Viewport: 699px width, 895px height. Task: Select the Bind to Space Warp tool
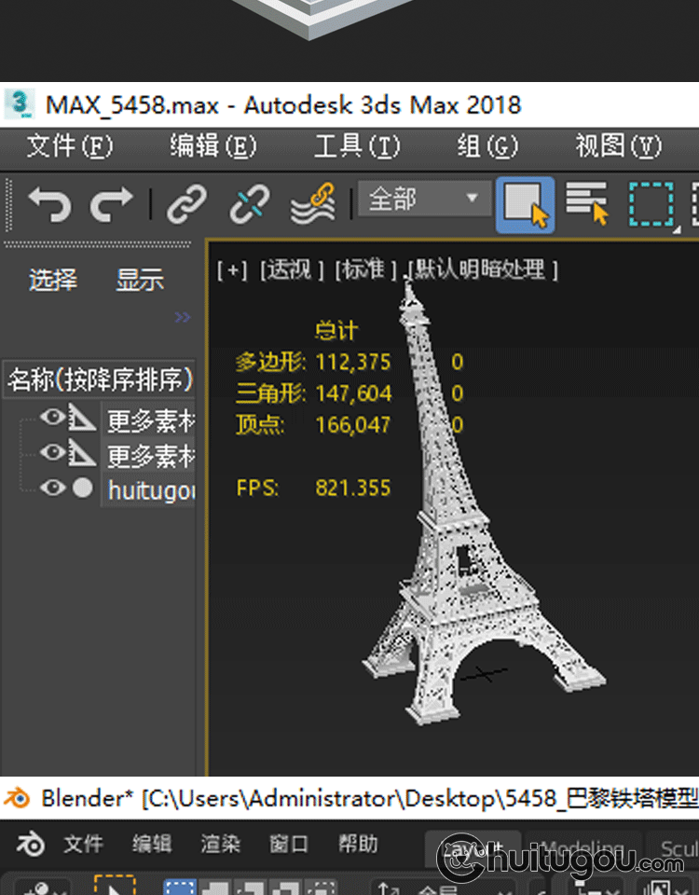pos(312,203)
